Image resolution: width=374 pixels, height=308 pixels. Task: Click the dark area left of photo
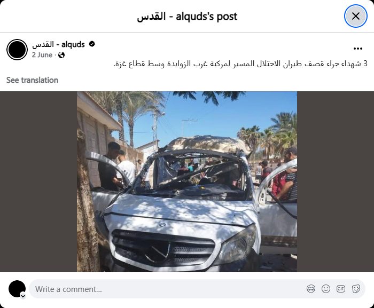coord(38,181)
